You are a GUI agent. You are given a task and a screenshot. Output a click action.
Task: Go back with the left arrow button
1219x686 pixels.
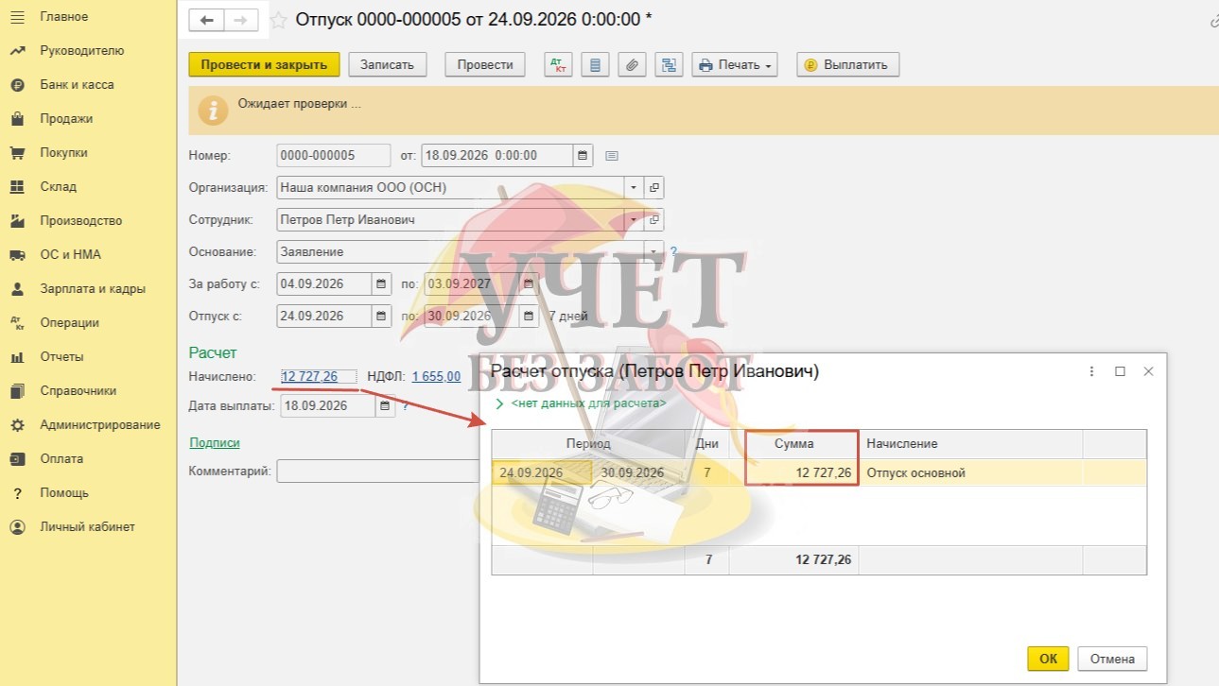pyautogui.click(x=207, y=20)
